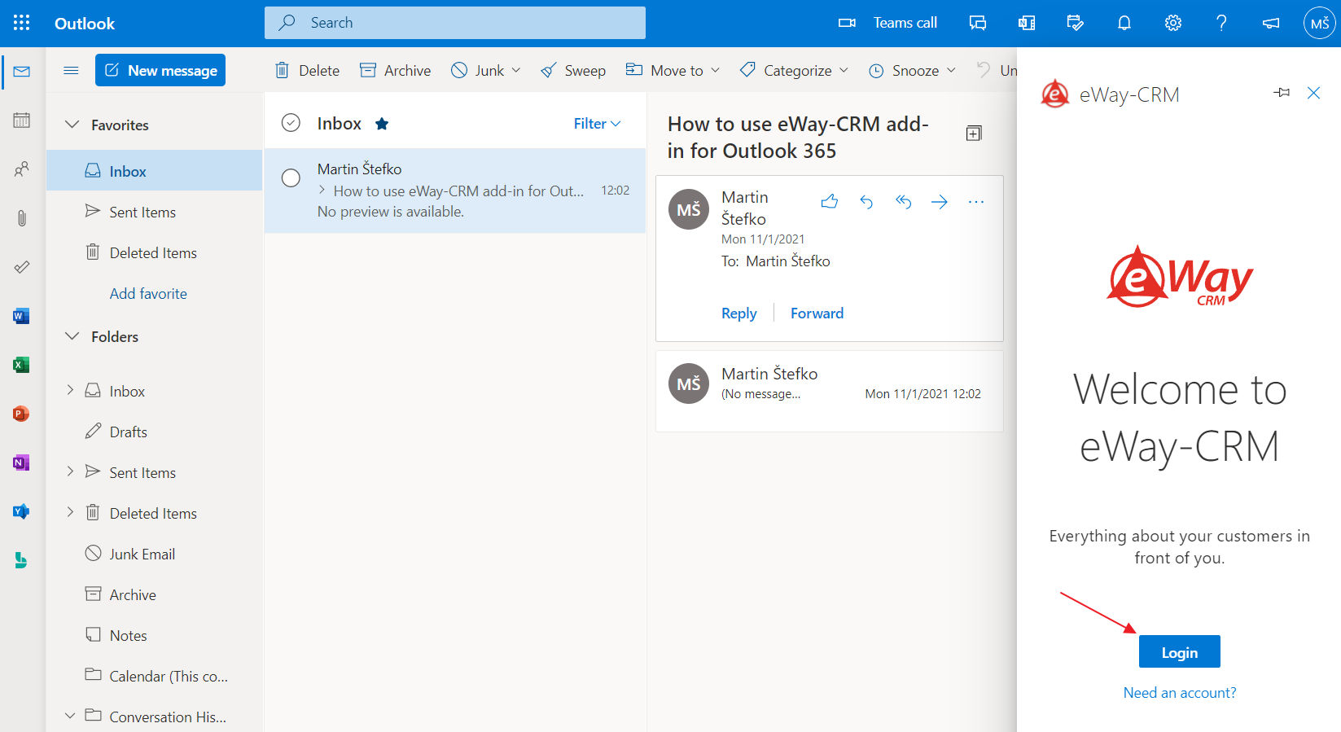The height and width of the screenshot is (732, 1341).
Task: Open Files paperclip in left sidebar
Action: tap(22, 218)
